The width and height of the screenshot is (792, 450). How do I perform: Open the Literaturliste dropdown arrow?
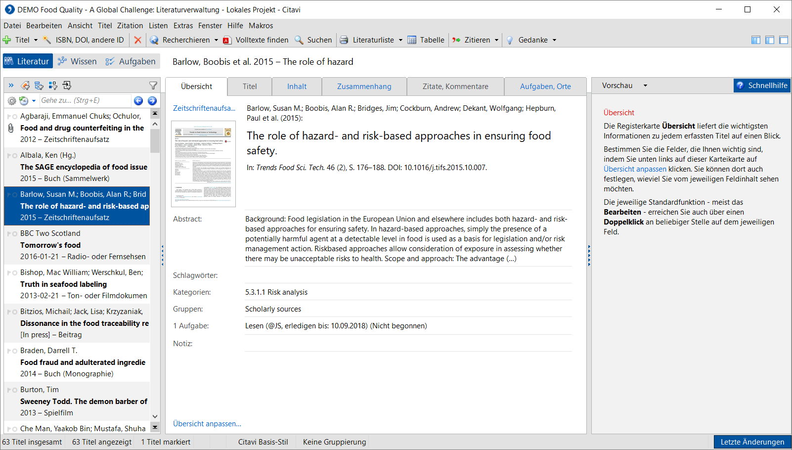coord(400,40)
